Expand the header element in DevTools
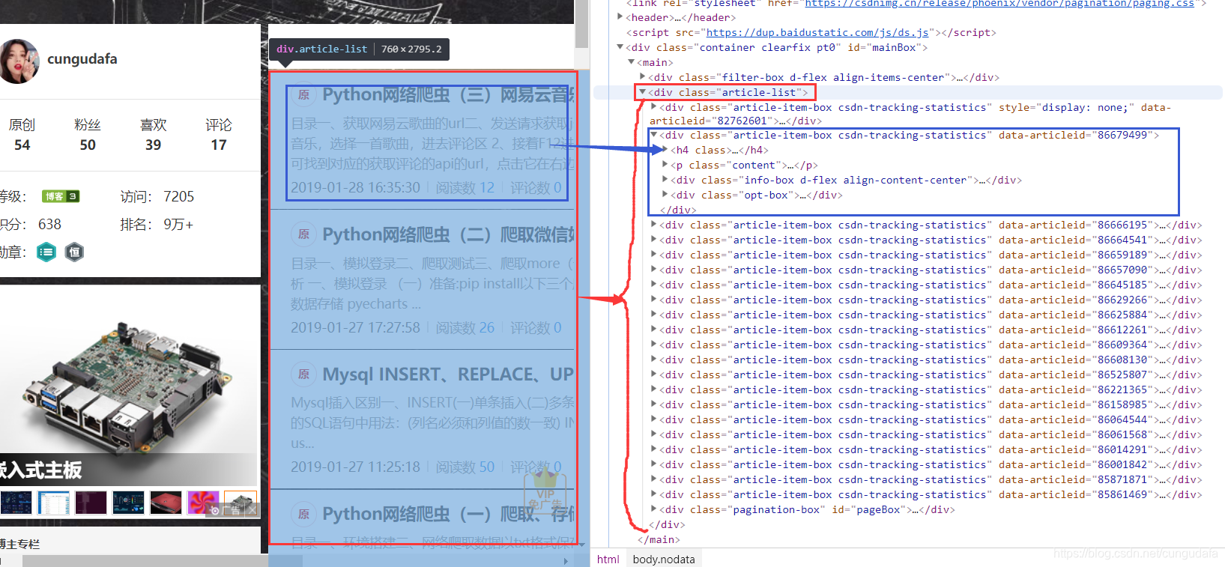1225x567 pixels. pyautogui.click(x=620, y=17)
